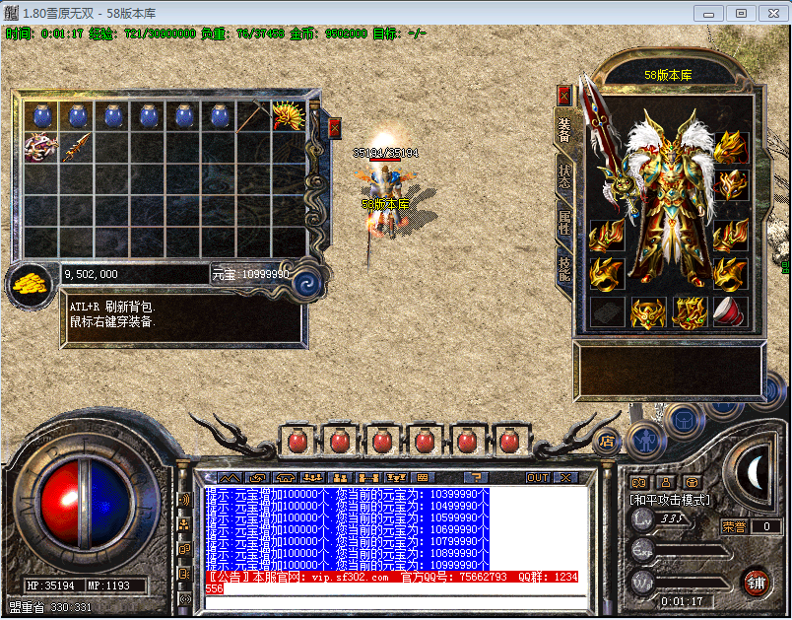Screen dimensions: 792x620
Task: Click the 盟重省 330:331 coordinates
Action: click(50, 607)
